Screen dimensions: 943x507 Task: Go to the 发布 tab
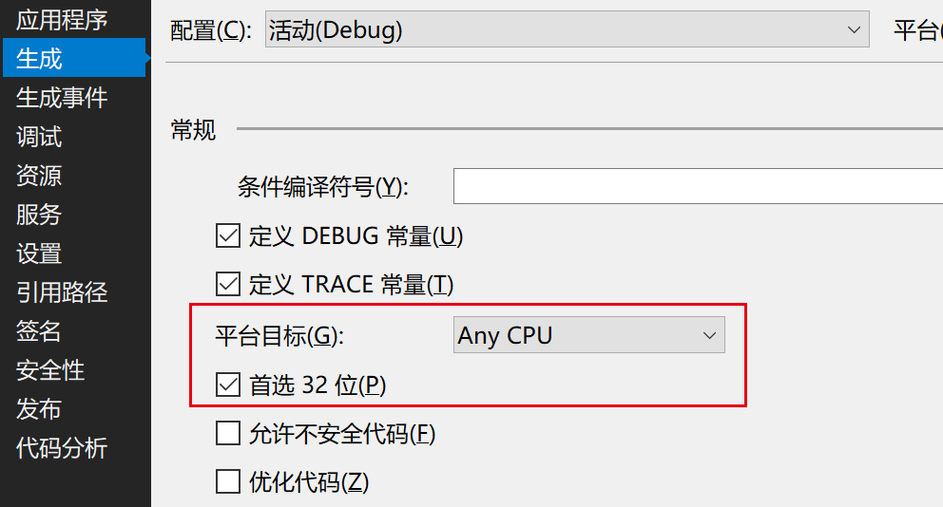(39, 409)
